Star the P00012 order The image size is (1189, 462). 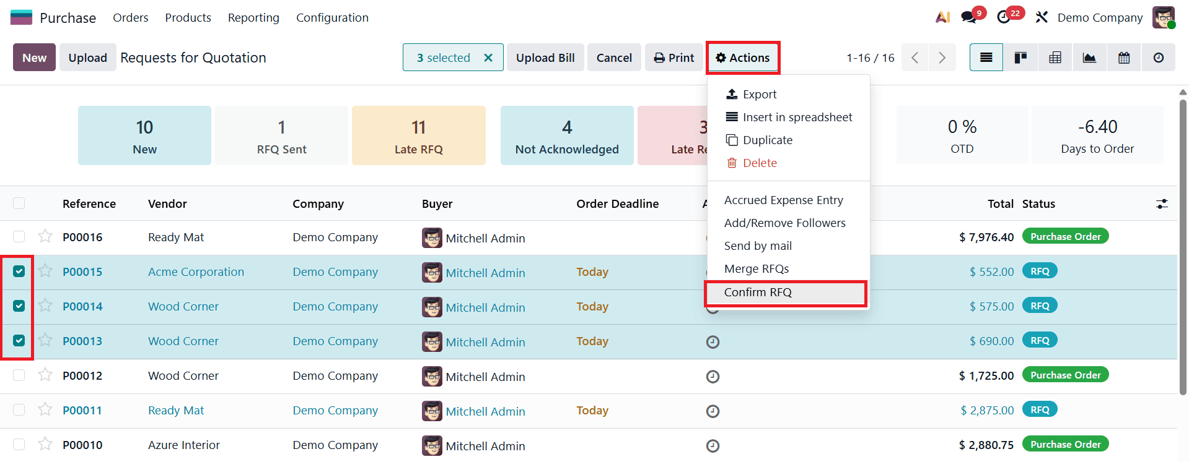45,375
